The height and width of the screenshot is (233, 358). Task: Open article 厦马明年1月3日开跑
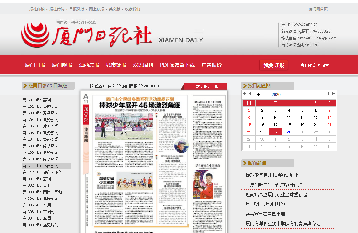(265, 205)
